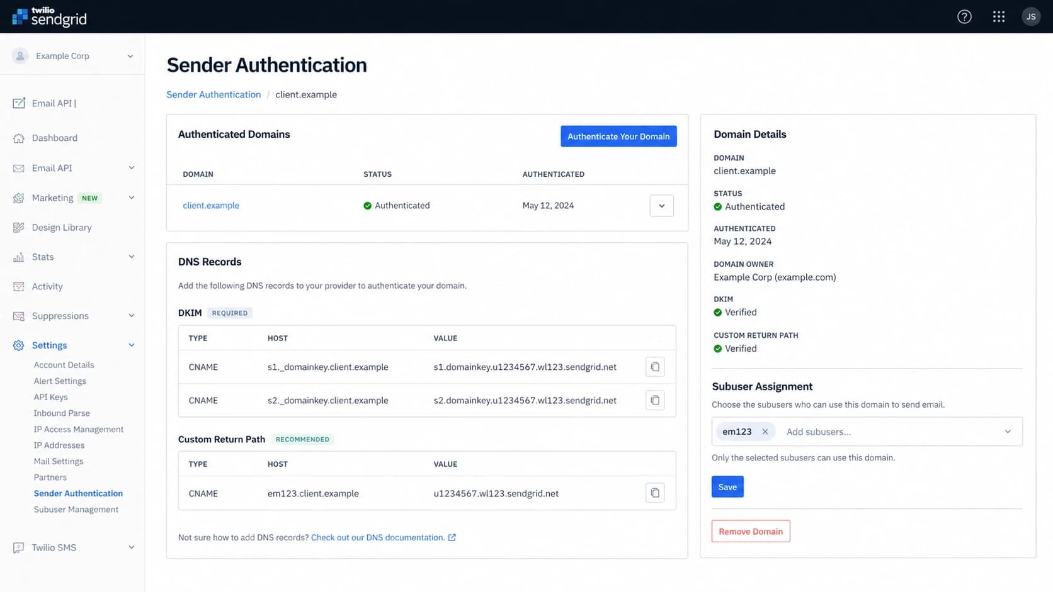Click the RECOMMENDED badge by Custom Return Path
This screenshot has height=592, width=1053.
tap(302, 440)
